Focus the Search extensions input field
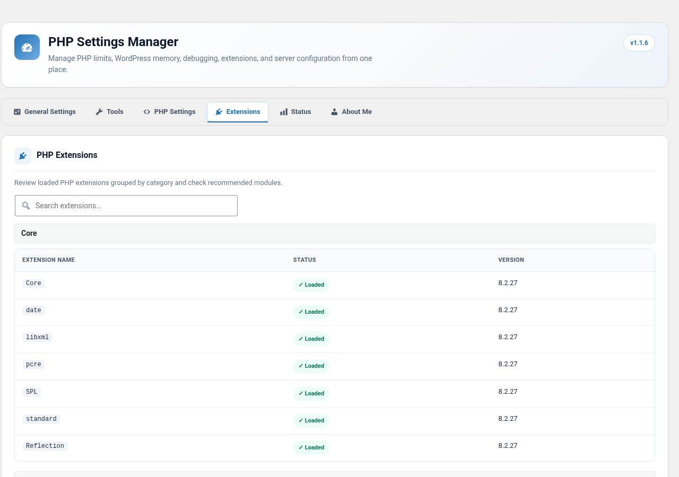Screen dimensions: 679x477 click(x=126, y=206)
